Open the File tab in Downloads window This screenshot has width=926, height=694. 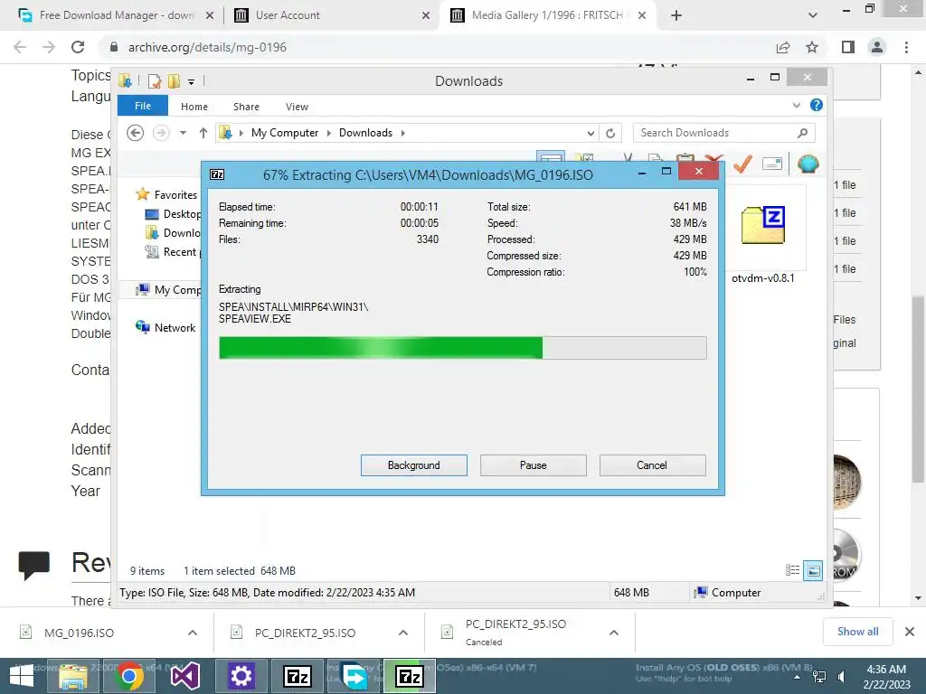pos(143,106)
